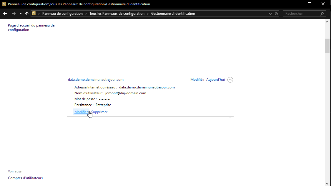Click the Up arrow to parent folder
Image resolution: width=331 pixels, height=186 pixels.
point(27,14)
